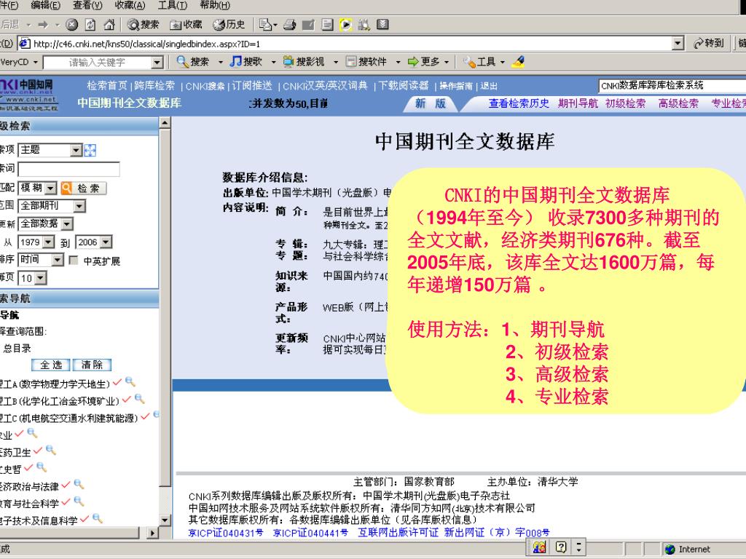Toggle red check for 教育与社会科学
The height and width of the screenshot is (559, 746).
[x=66, y=502]
